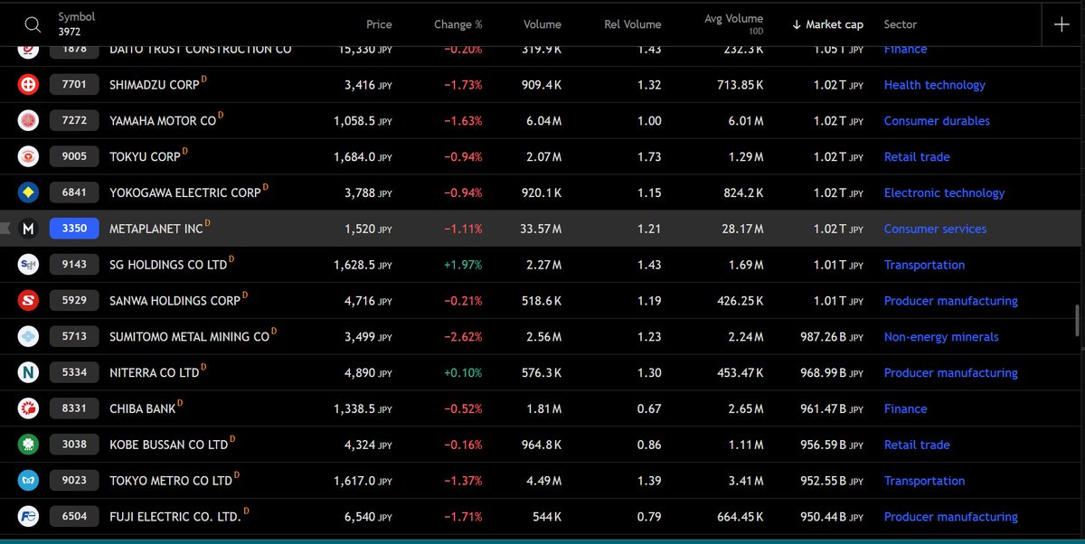Click the Chiba Bank company logo
This screenshot has width=1085, height=544.
click(x=29, y=408)
